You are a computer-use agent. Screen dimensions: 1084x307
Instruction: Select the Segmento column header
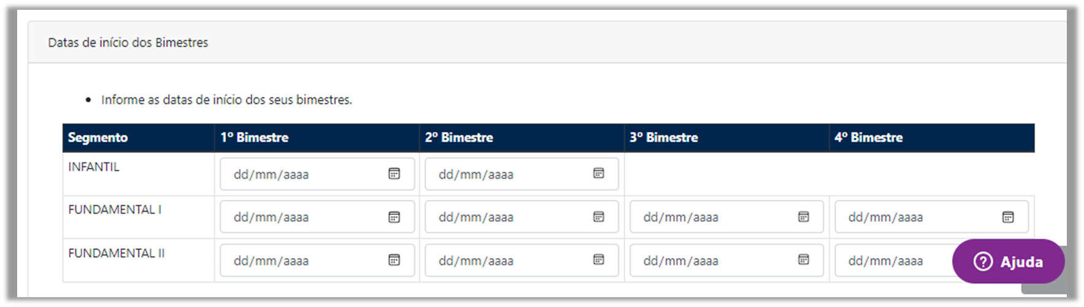pyautogui.click(x=98, y=137)
